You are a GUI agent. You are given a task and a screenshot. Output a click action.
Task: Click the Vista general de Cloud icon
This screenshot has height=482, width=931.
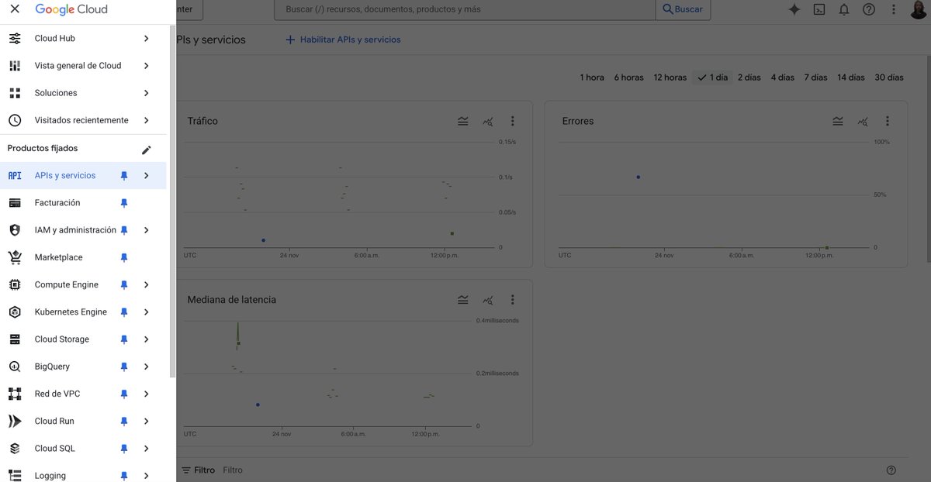click(15, 66)
